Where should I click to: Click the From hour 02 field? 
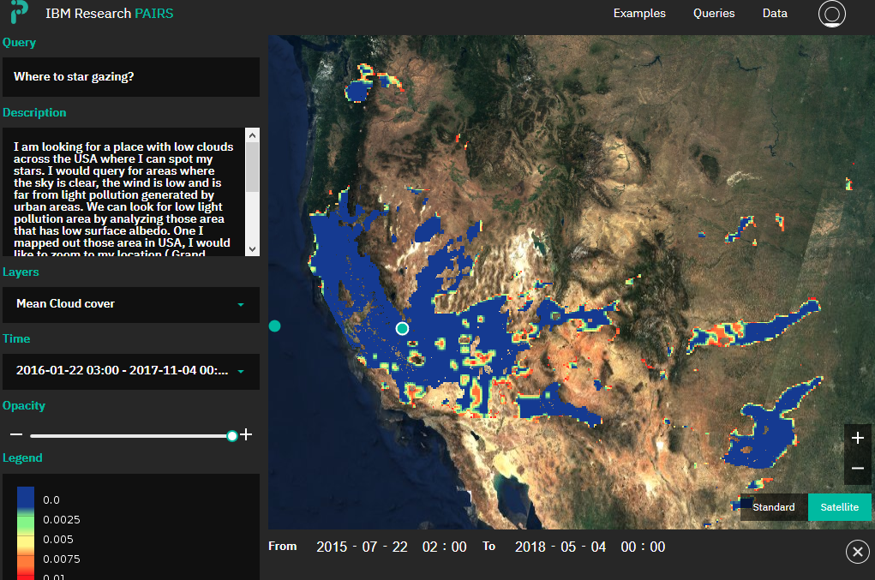pyautogui.click(x=429, y=547)
